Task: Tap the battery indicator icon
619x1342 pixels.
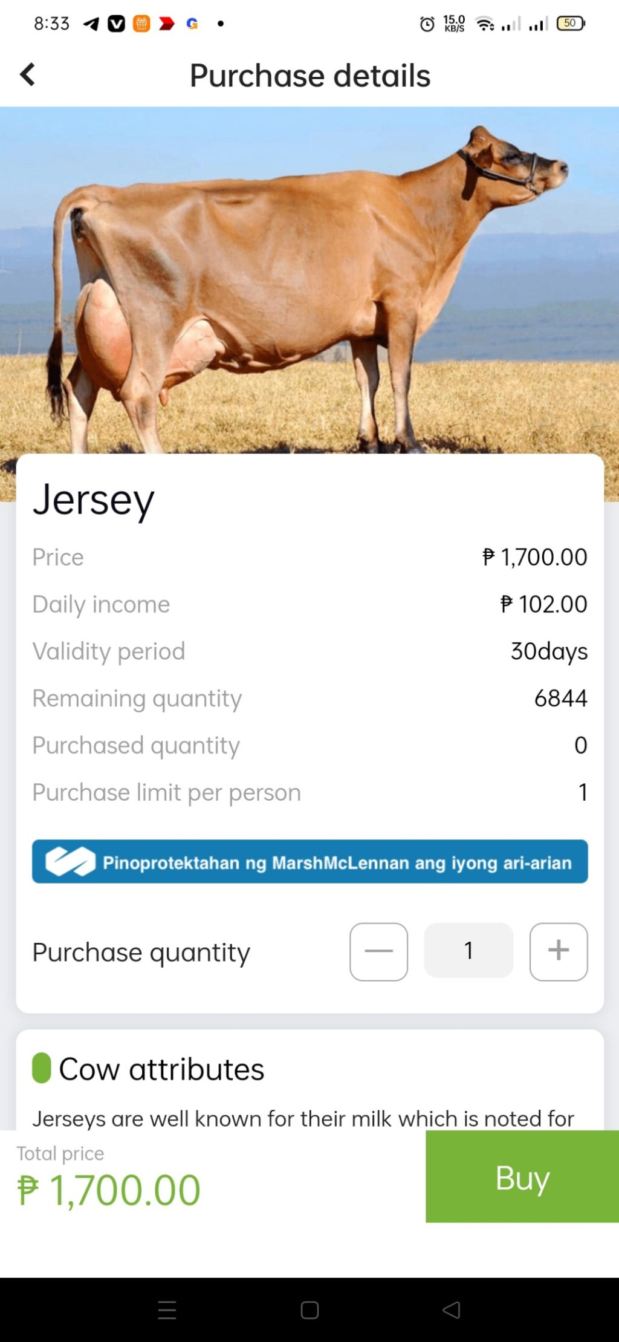Action: [570, 24]
